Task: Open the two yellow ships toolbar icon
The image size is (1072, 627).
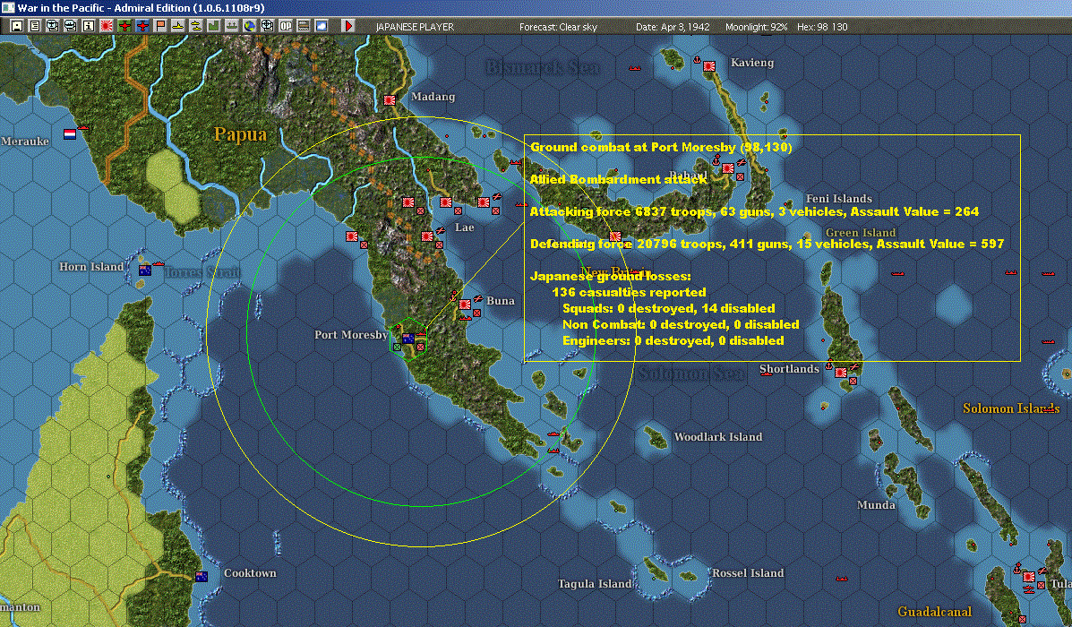Action: point(195,26)
